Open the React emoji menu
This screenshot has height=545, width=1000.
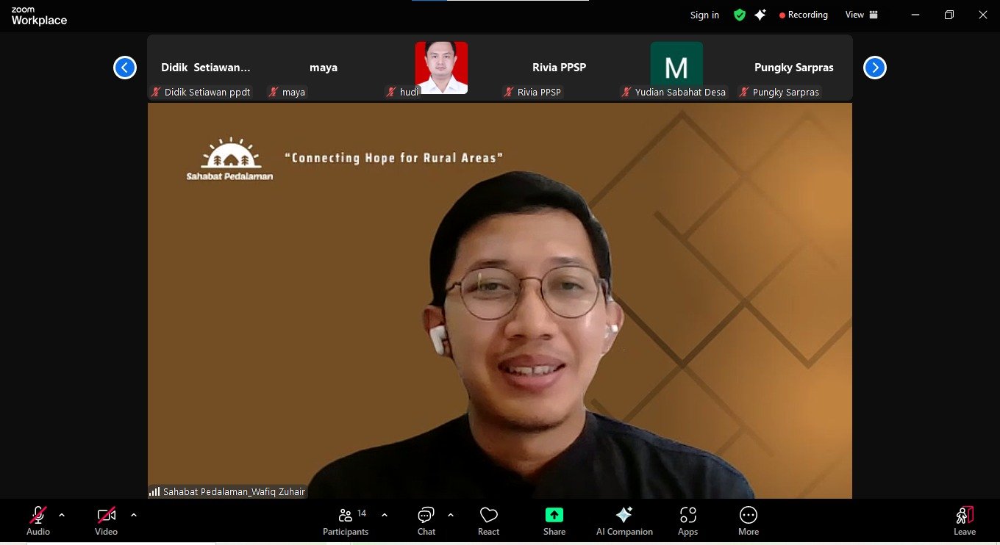pos(489,521)
